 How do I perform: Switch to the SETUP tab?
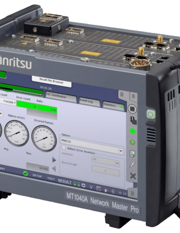click(37, 176)
